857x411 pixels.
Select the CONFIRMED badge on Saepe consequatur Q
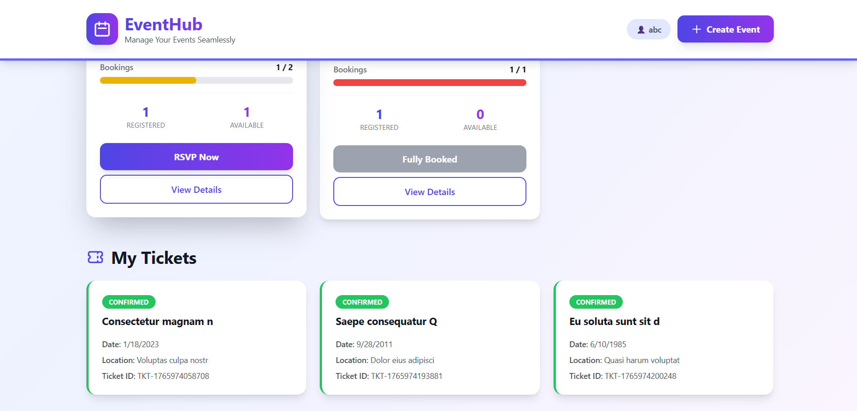362,302
